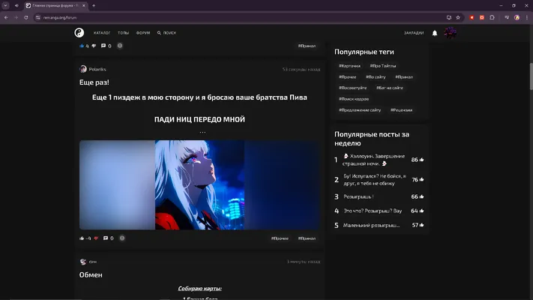Open the Chrome profile avatar
The height and width of the screenshot is (300, 533).
(517, 17)
